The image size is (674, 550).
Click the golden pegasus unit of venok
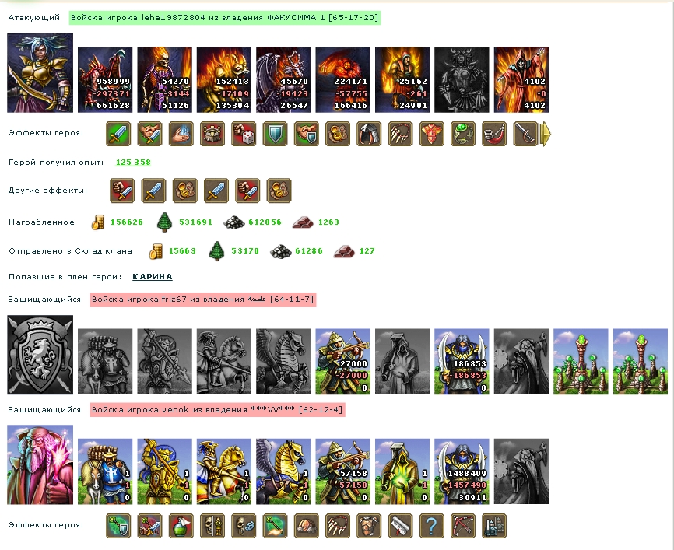[283, 471]
